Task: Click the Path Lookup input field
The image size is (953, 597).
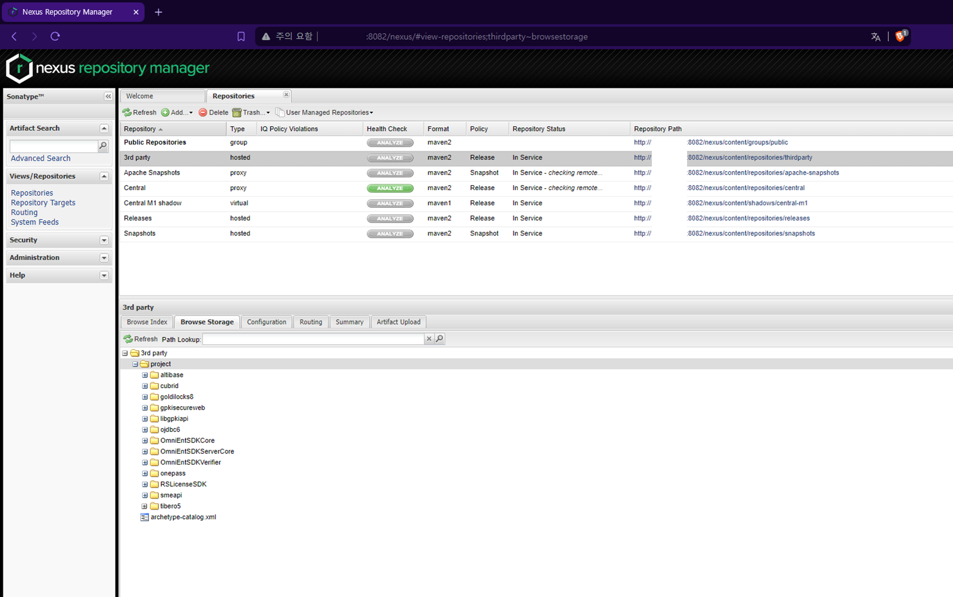Action: tap(314, 339)
